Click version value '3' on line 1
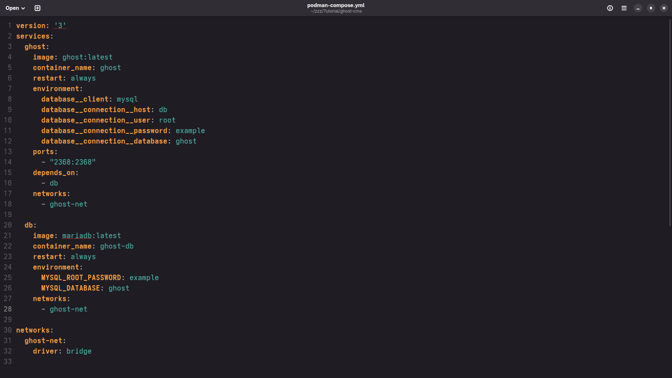Viewport: 672px width, 378px height. click(60, 26)
